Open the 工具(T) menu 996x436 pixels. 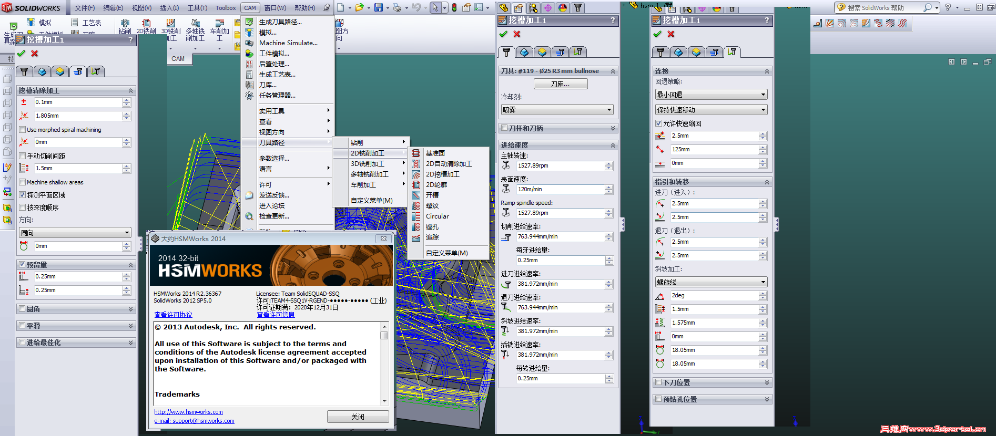coord(197,8)
